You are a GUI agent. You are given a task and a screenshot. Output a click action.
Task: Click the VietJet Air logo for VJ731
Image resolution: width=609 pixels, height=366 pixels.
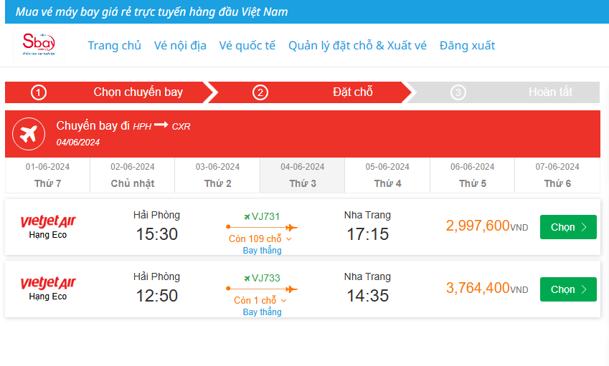48,221
